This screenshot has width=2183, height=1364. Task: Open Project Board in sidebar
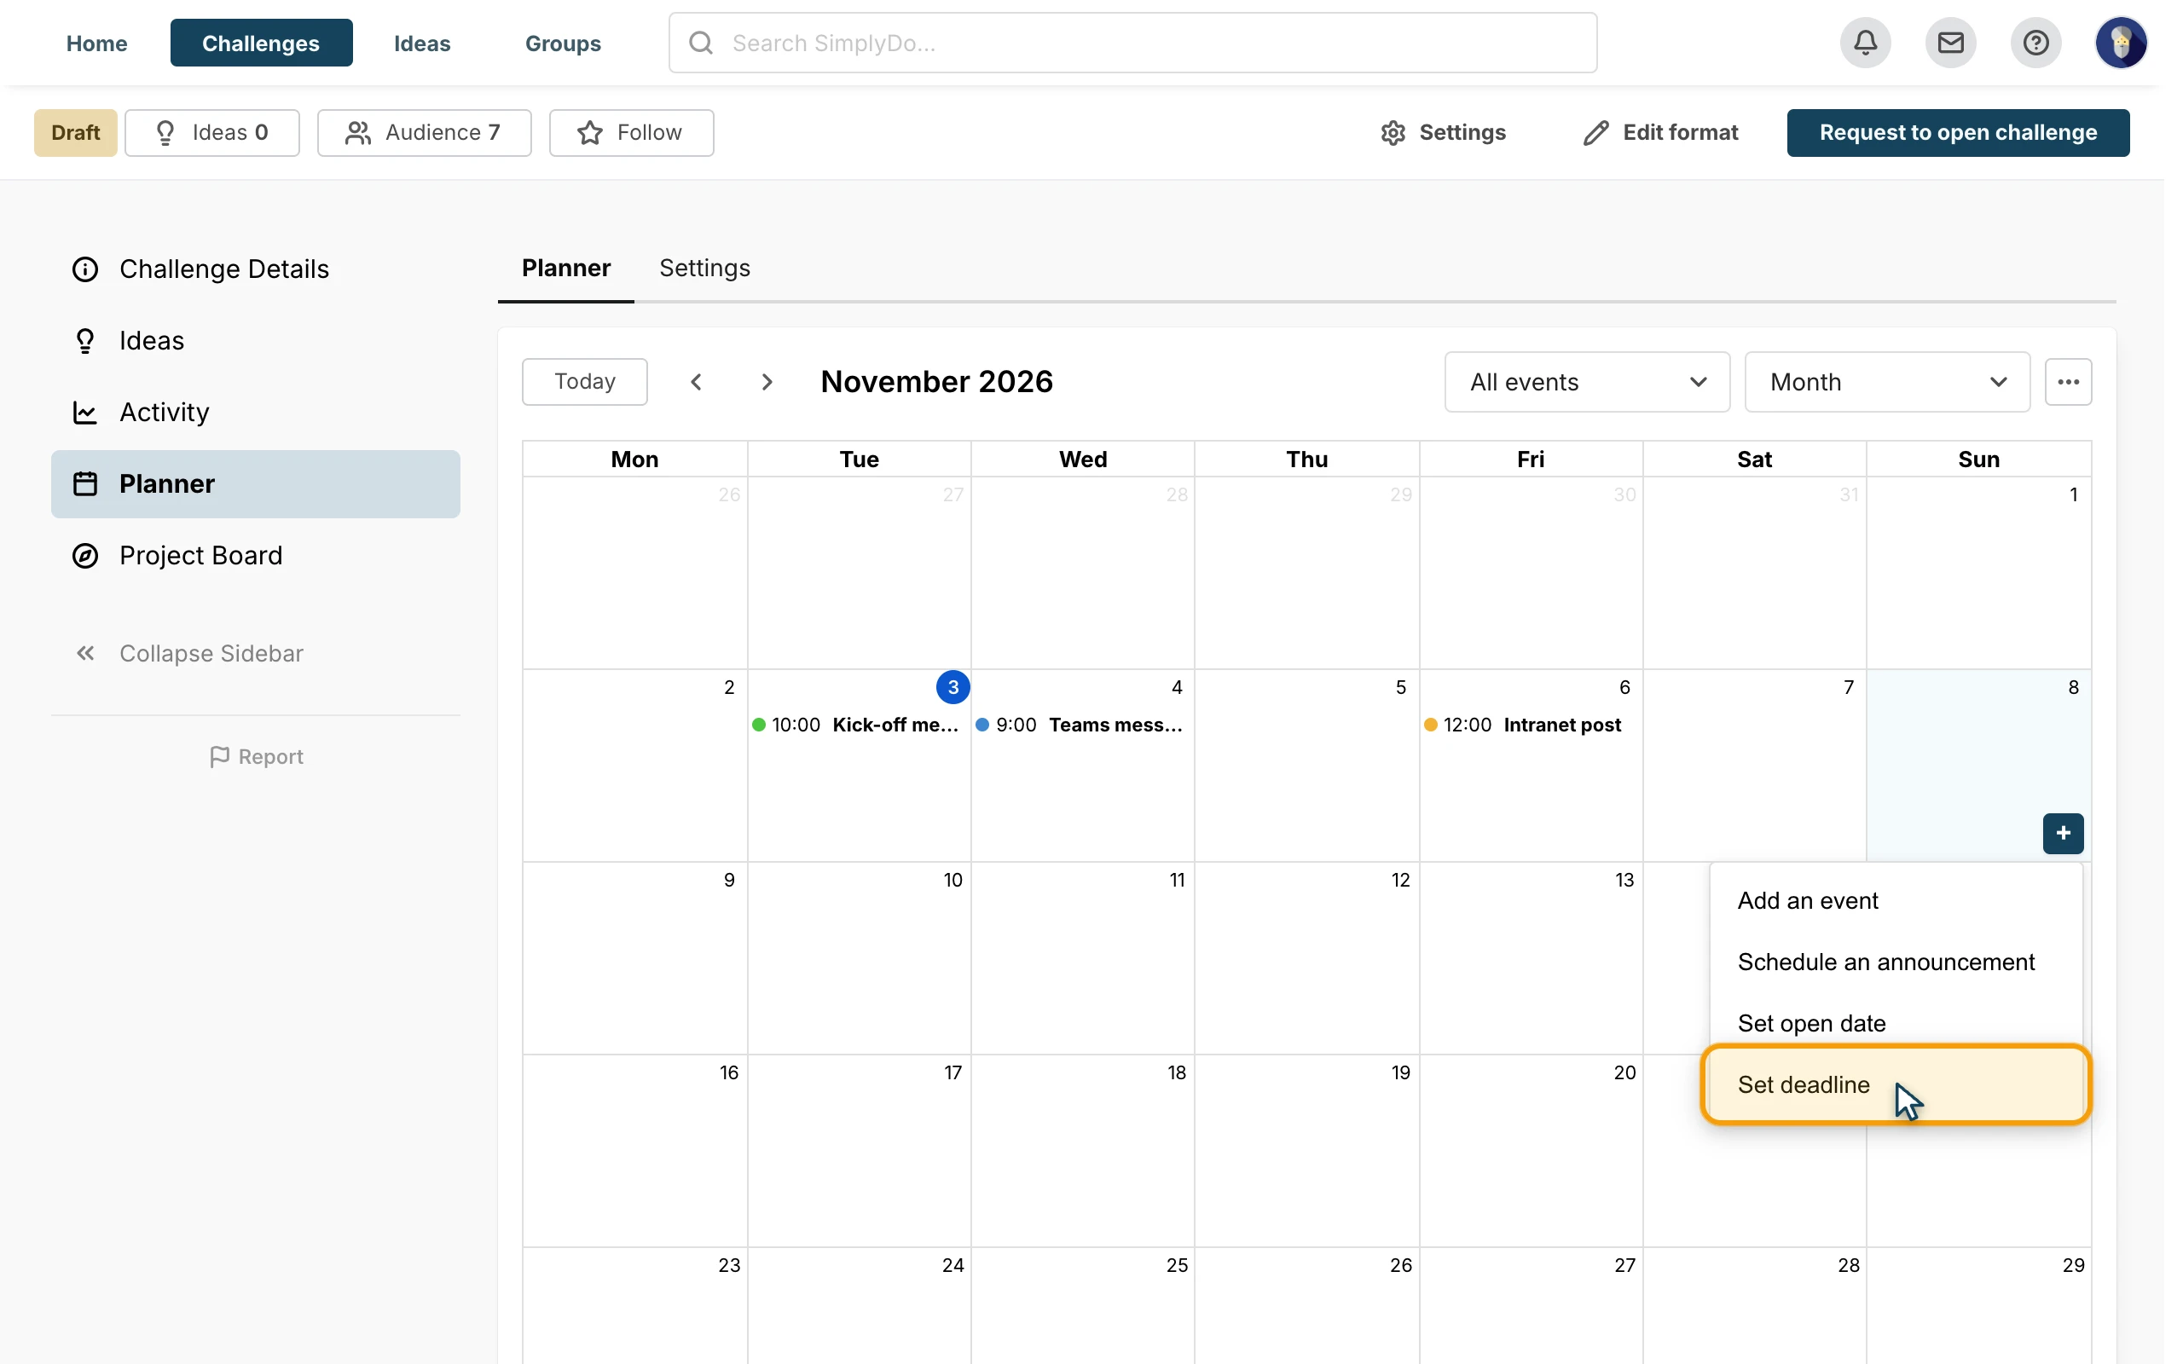255,555
